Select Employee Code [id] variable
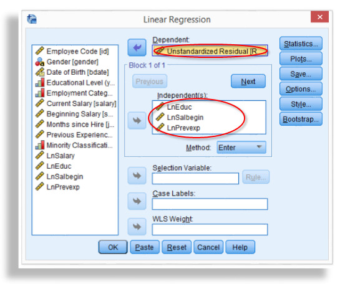Screen dimensions: 340x284 click(77, 51)
